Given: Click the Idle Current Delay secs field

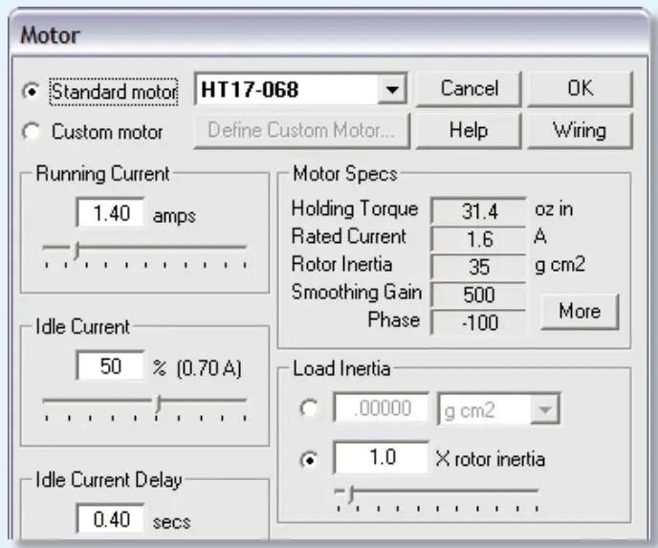Looking at the screenshot, I should (x=110, y=519).
